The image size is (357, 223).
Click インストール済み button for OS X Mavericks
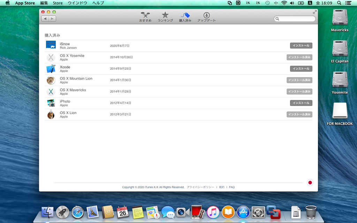pos(299,92)
